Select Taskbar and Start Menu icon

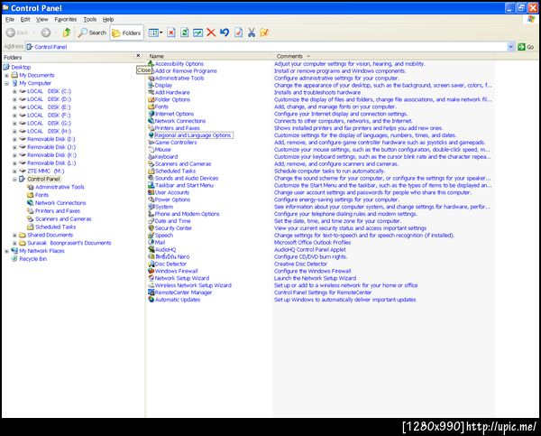(151, 185)
